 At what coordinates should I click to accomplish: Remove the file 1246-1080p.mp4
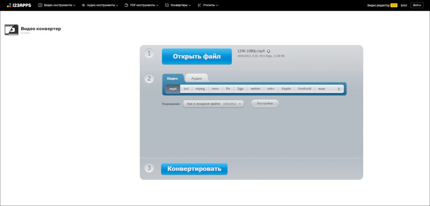click(x=269, y=51)
